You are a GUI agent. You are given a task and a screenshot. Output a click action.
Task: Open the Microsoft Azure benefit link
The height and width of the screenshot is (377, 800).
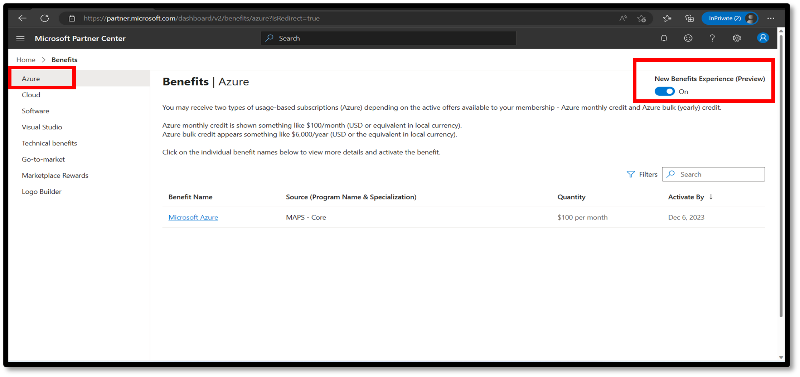pos(193,217)
